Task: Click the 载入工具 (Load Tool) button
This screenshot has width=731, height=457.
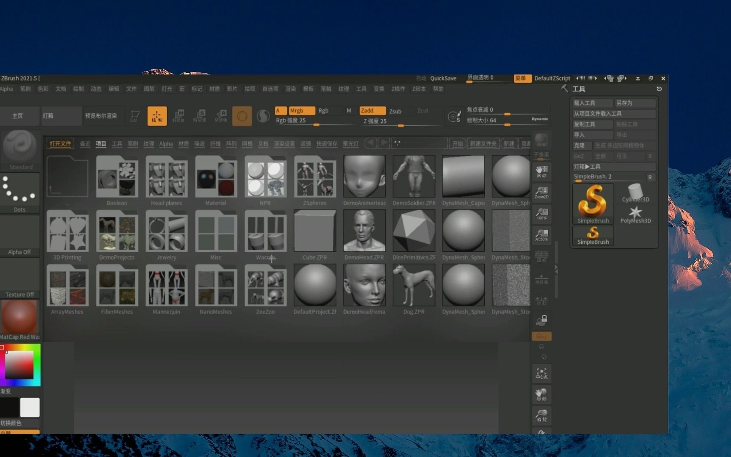Action: pos(593,103)
